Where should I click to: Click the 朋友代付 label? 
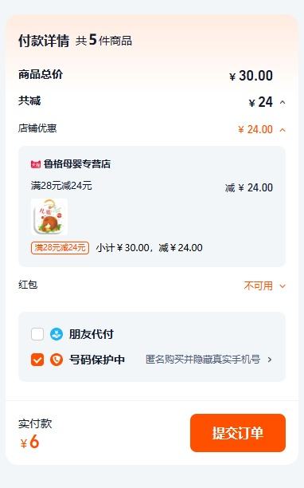pyautogui.click(x=91, y=334)
